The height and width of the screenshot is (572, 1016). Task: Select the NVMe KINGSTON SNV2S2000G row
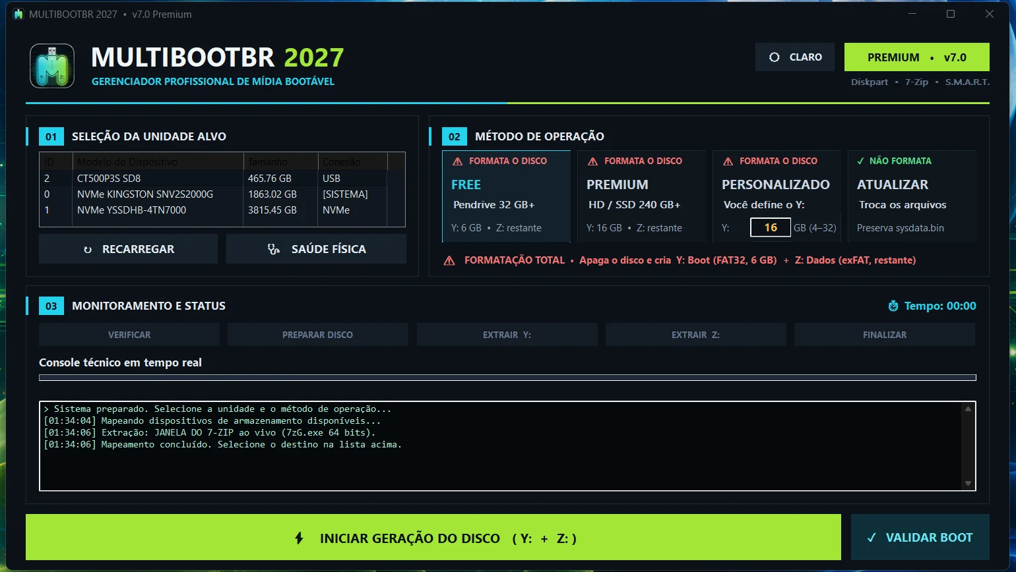(222, 194)
